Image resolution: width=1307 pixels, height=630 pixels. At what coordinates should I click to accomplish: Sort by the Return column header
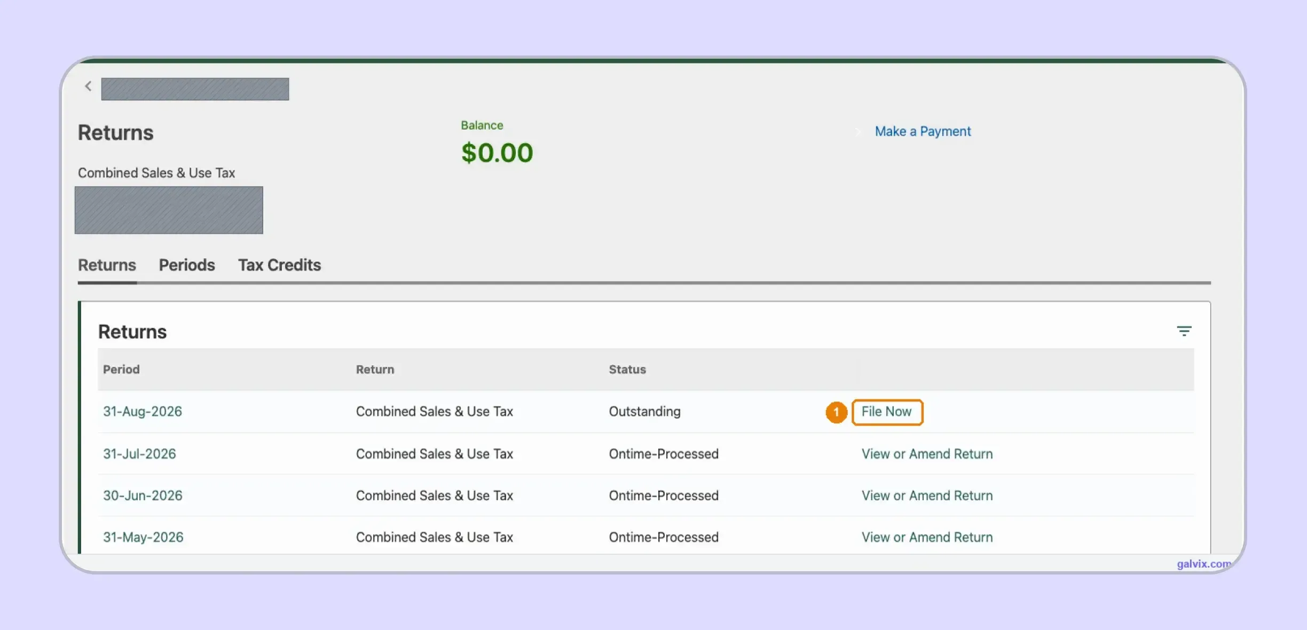[375, 369]
